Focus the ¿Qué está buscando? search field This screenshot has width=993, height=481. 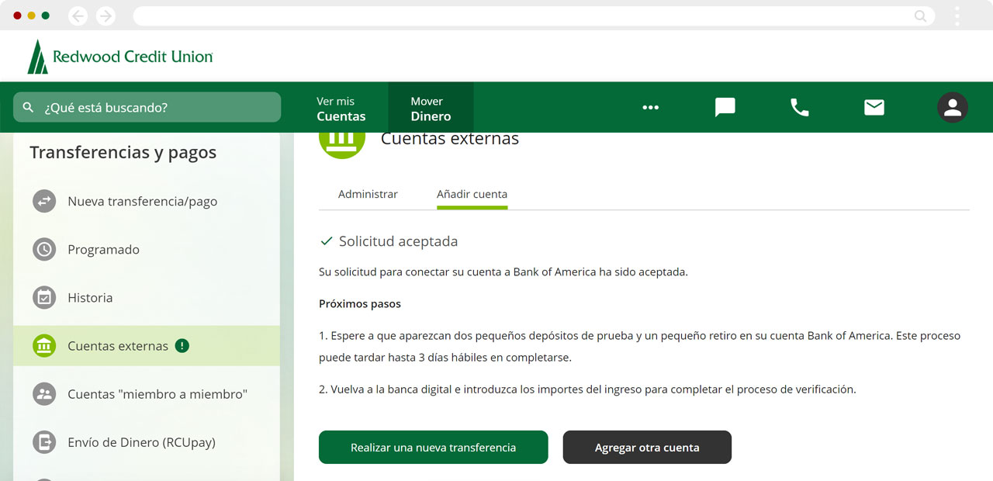tap(147, 107)
